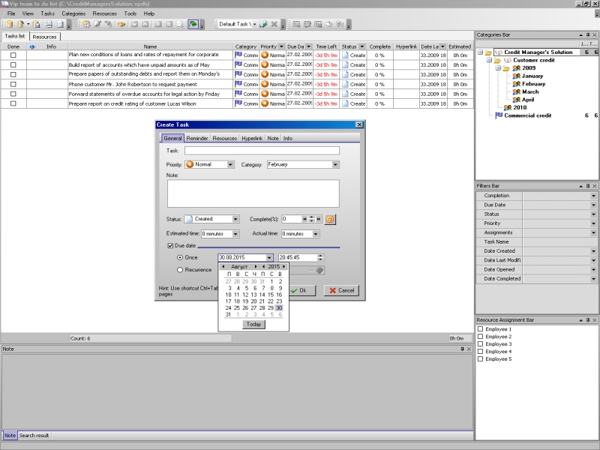Open the Priority dropdown in Create Task
600x450 pixels.
[230, 164]
